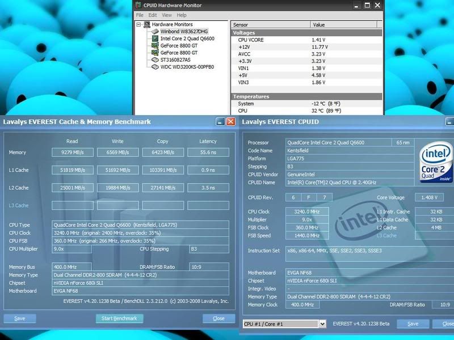454x340 pixels.
Task: Click Close in the Cache & Memory Benchmark window
Action: click(218, 318)
